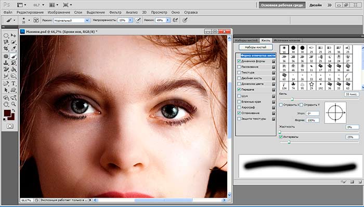Viewport: 364px width, 207px height.
Task: Select Форма отпечатка кисти option
Action: pos(258,56)
